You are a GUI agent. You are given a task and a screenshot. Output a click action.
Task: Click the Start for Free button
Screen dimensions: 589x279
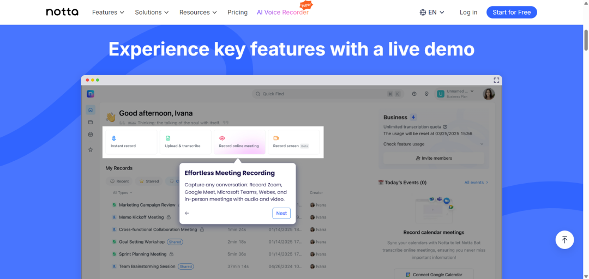click(512, 13)
